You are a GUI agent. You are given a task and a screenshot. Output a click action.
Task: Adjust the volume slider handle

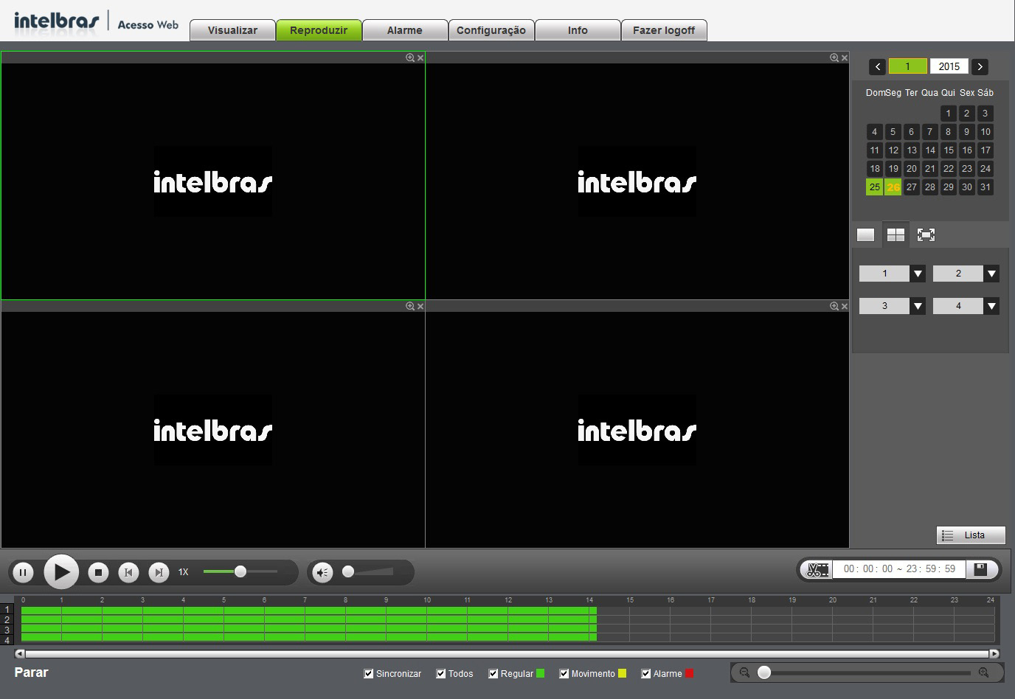coord(348,571)
